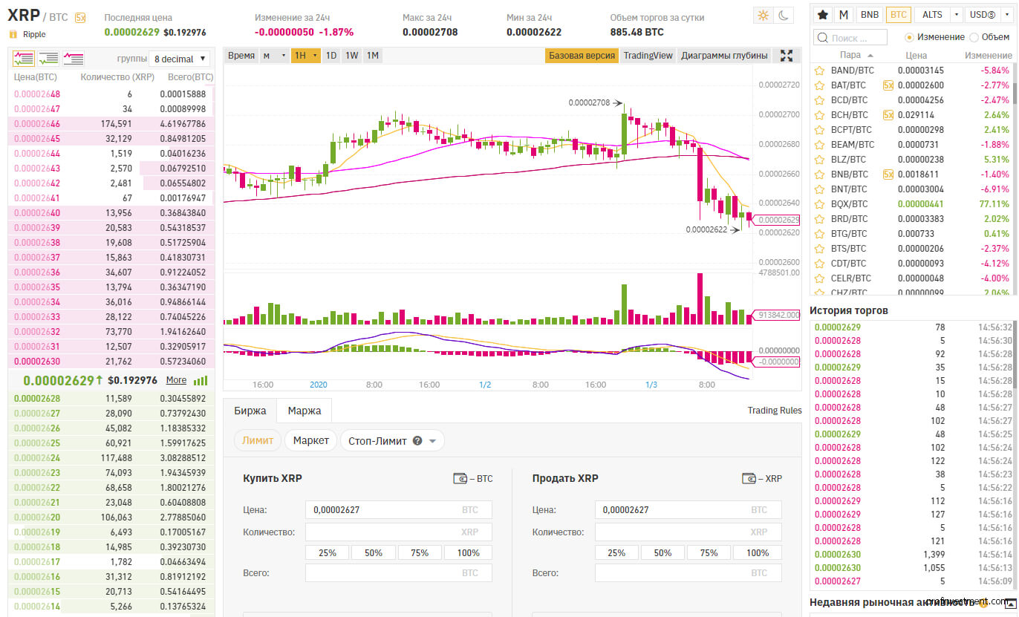Image resolution: width=1019 pixels, height=617 pixels.
Task: Open the Trading Rules link
Action: point(775,411)
